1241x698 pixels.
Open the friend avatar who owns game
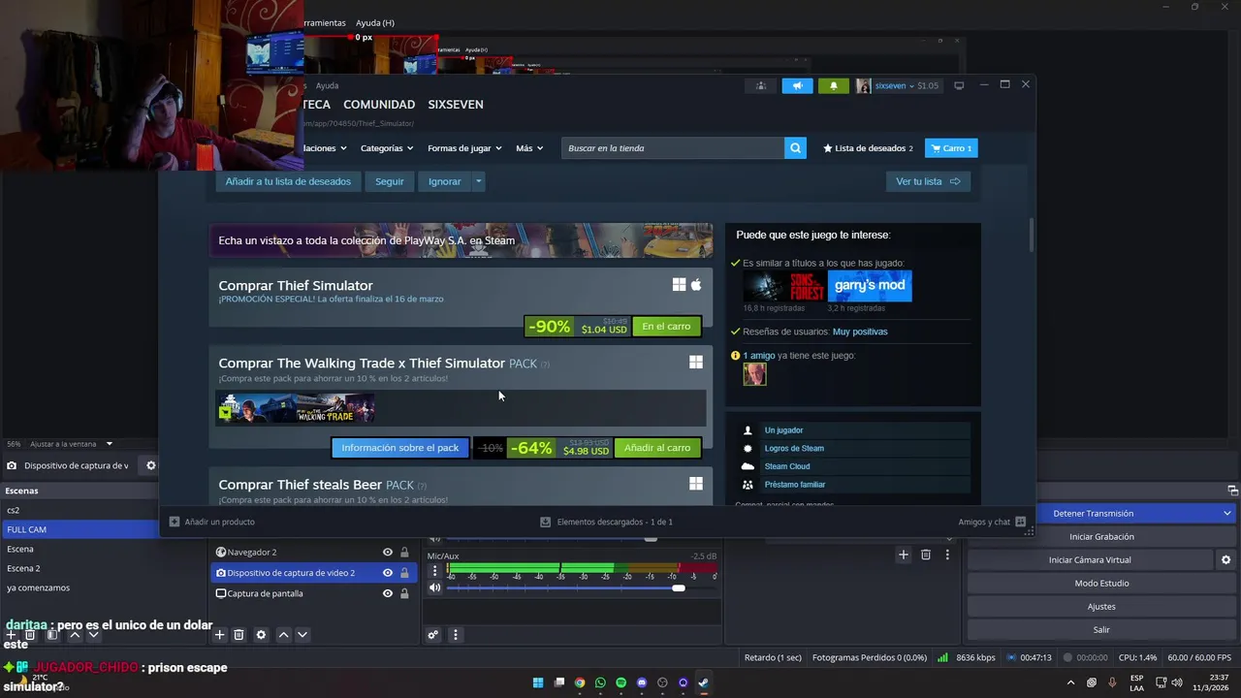(754, 374)
